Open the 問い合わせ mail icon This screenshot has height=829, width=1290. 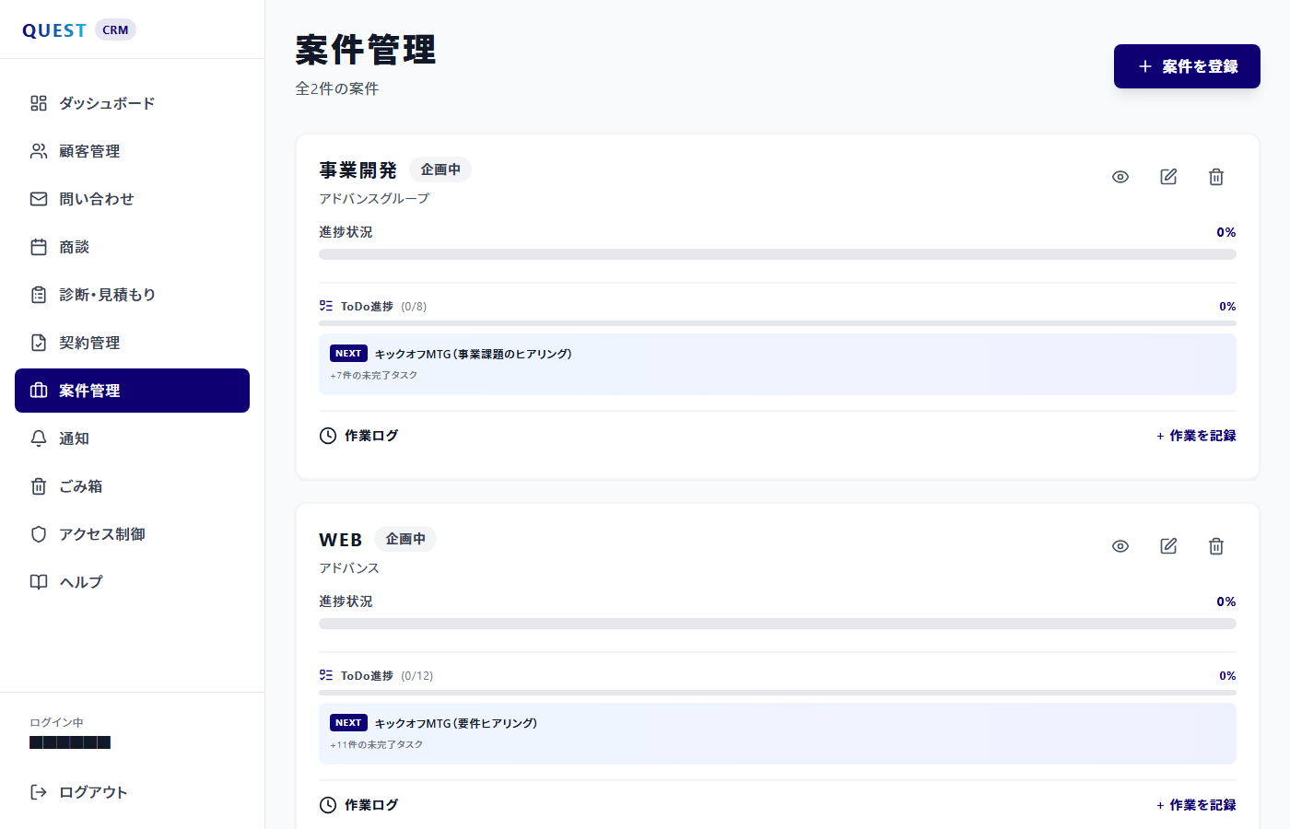click(x=38, y=199)
